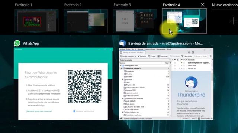The height and width of the screenshot is (133, 238).
Task: Expand the Archivos folder
Action: (x=122, y=79)
